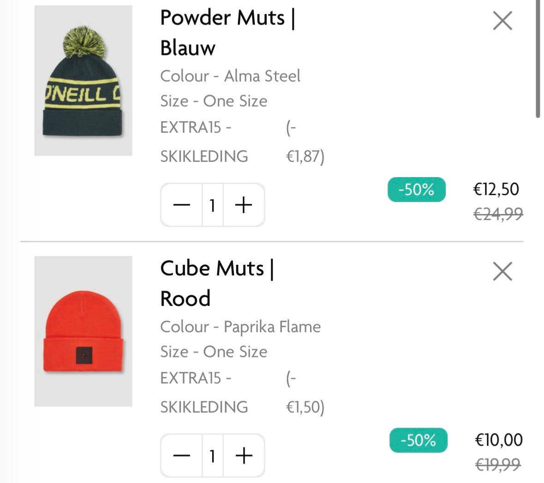Select the Colour - Paprika Flame text
This screenshot has width=544, height=483.
pyautogui.click(x=240, y=327)
